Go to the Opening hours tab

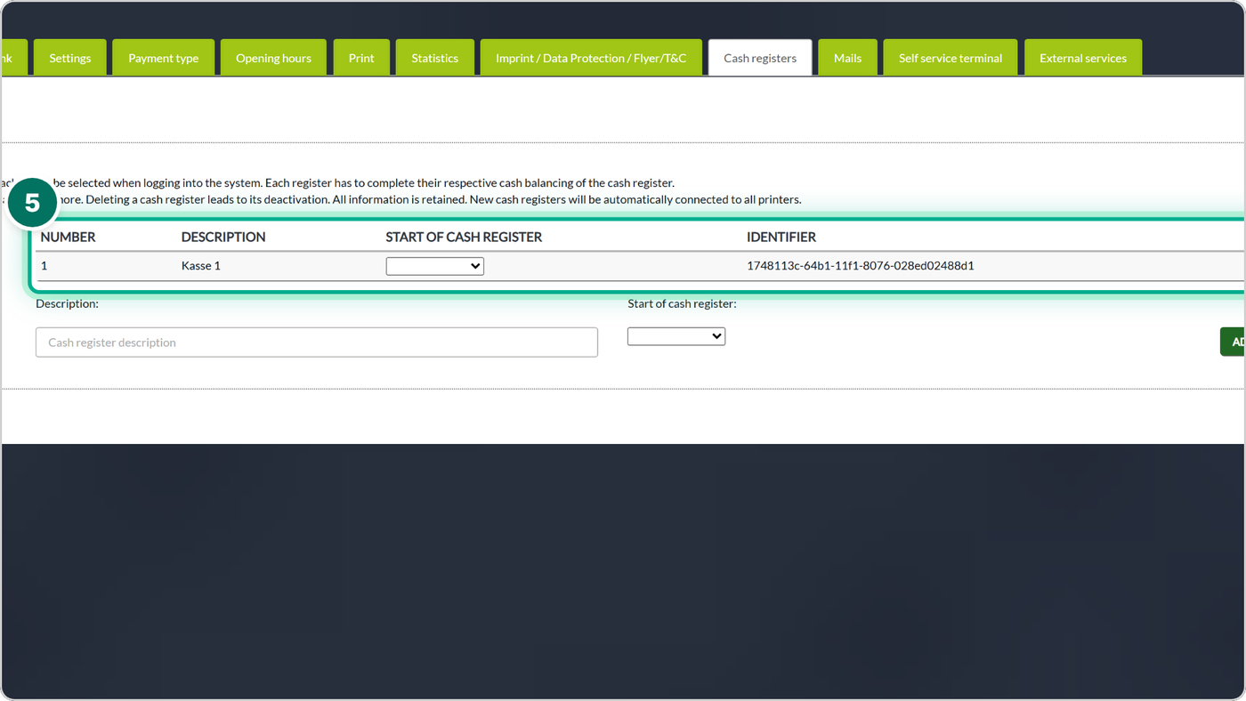coord(273,58)
